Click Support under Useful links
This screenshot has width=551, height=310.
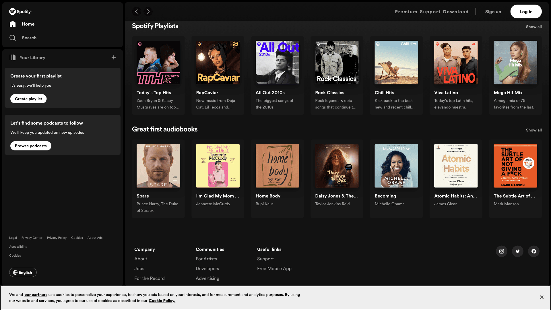coord(265,259)
